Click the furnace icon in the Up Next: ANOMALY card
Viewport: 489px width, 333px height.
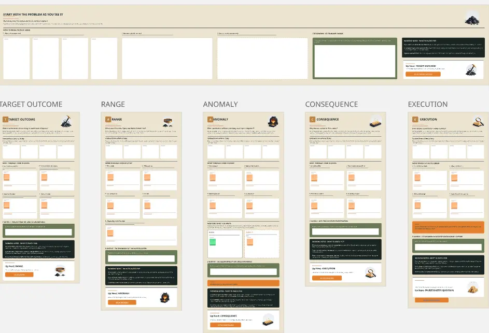pos(165,298)
